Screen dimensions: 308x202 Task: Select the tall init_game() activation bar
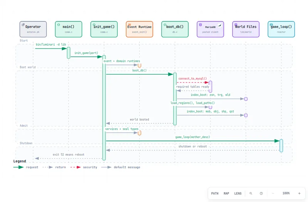pos(104,108)
